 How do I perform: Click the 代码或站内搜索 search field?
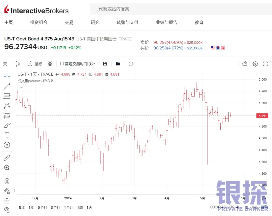[181, 9]
